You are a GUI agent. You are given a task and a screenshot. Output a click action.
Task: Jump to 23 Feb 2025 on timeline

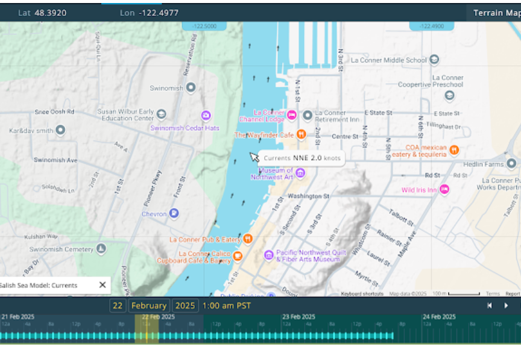(298, 317)
